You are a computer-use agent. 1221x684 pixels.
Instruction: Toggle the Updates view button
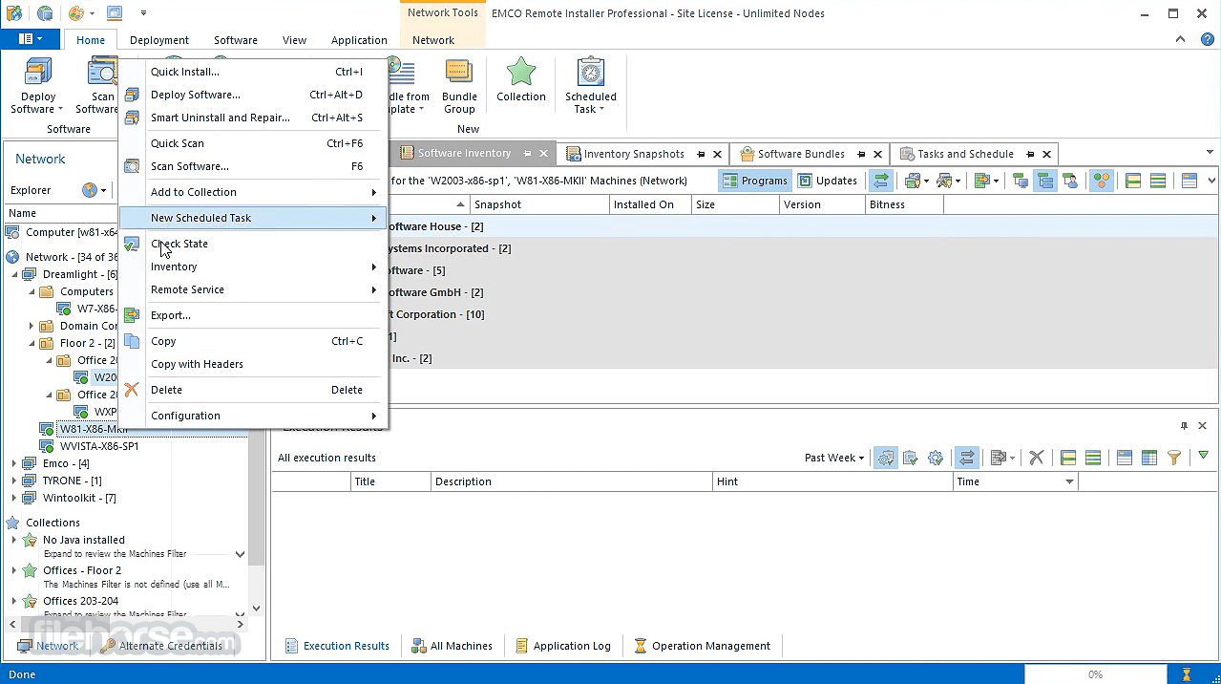click(x=829, y=181)
